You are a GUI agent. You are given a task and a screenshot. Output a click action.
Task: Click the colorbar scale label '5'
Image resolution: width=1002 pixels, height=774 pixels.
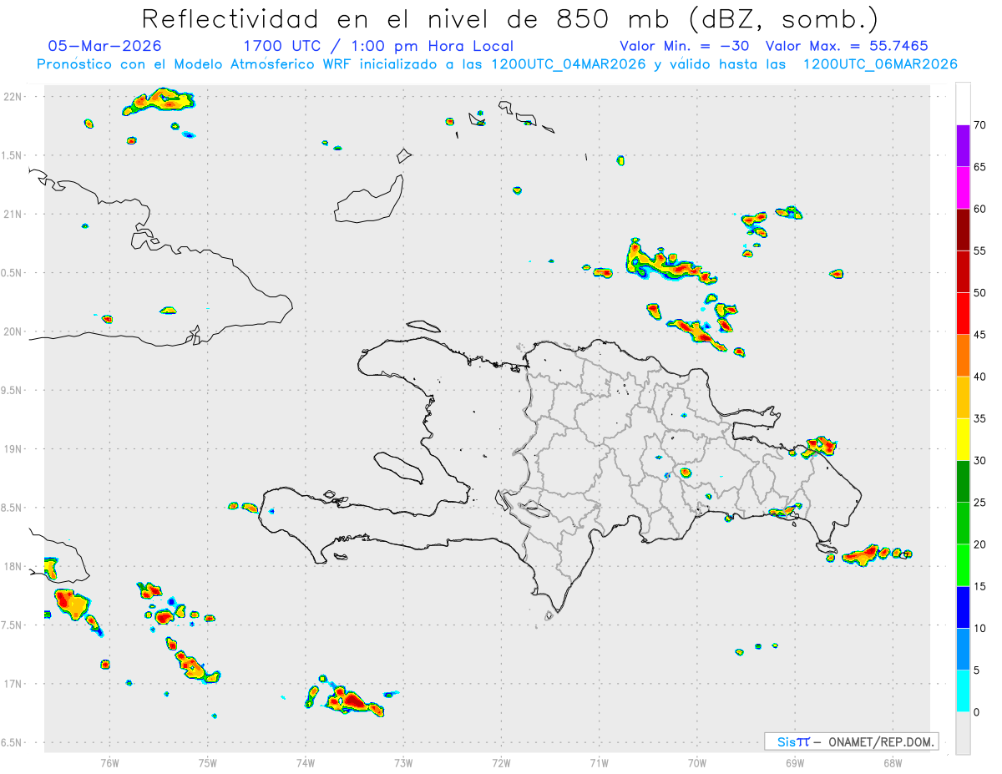pos(976,670)
